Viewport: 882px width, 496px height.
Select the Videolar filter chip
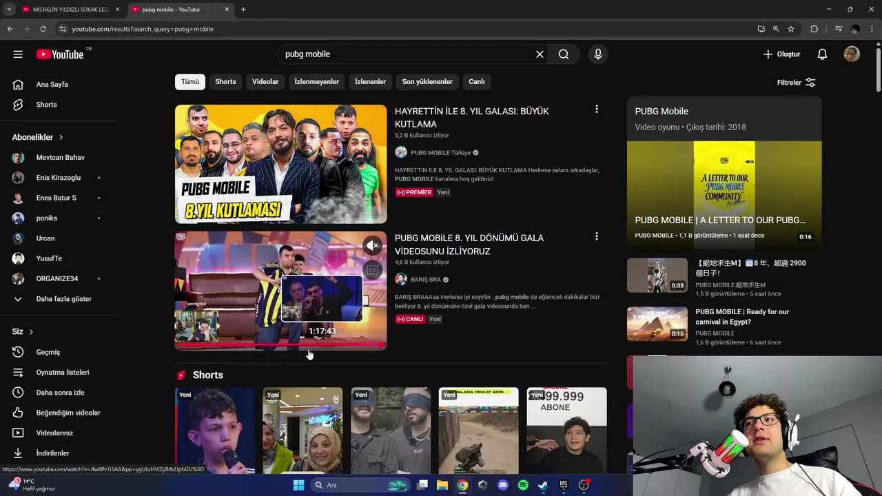pyautogui.click(x=265, y=81)
